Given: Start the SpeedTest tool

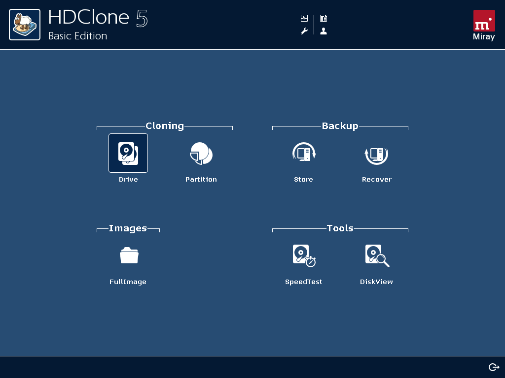Looking at the screenshot, I should click(x=304, y=256).
